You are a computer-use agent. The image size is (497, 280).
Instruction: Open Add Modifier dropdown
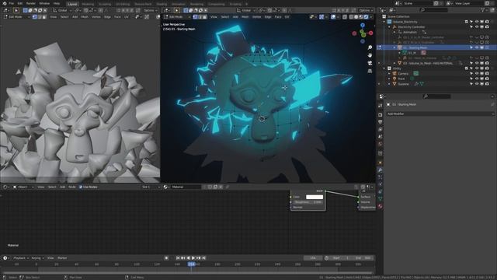point(440,114)
